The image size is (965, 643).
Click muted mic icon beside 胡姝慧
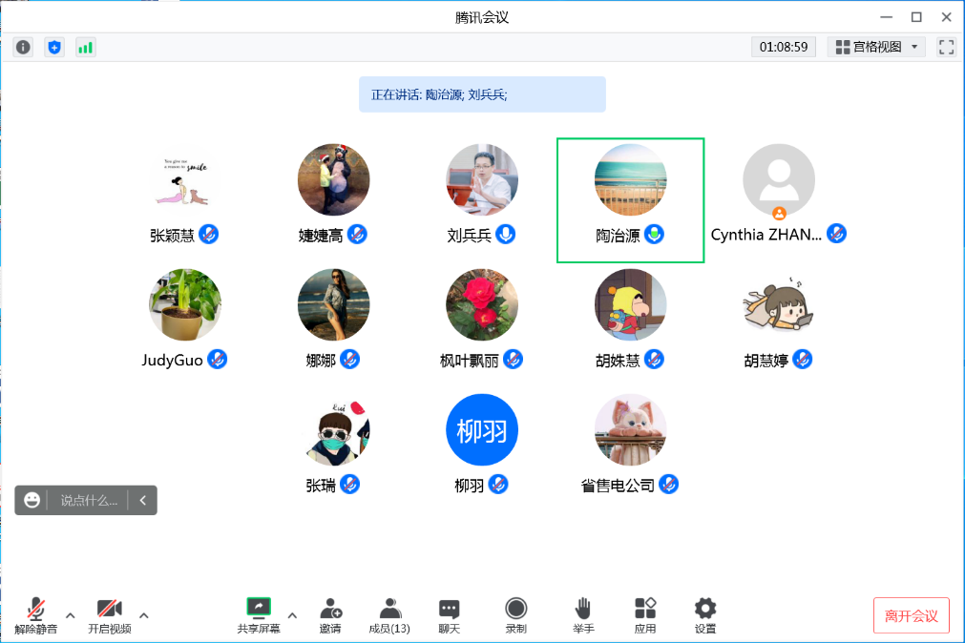tap(654, 360)
